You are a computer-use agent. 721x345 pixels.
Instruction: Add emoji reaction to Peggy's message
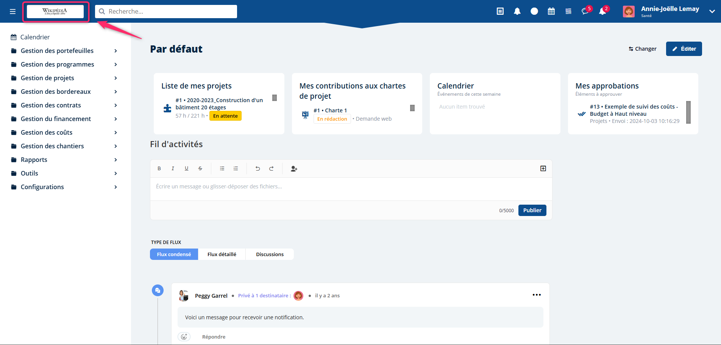tap(184, 337)
